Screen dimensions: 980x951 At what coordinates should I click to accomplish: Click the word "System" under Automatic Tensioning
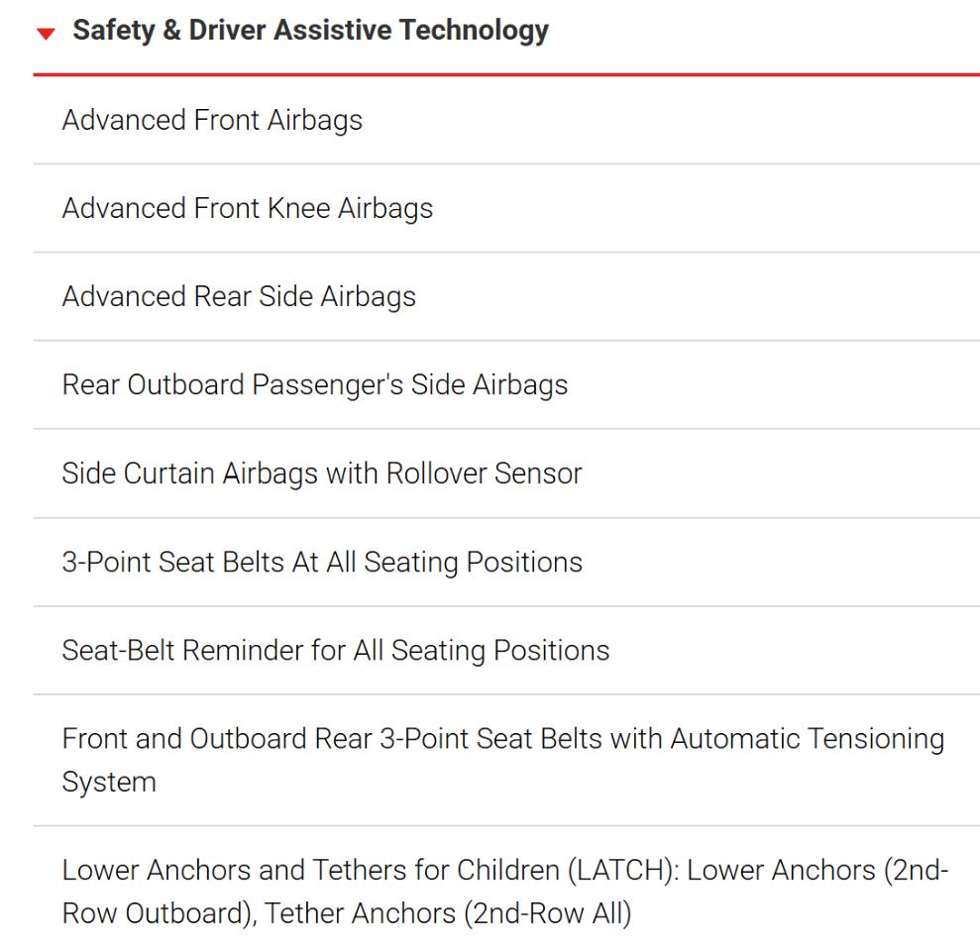coord(109,783)
